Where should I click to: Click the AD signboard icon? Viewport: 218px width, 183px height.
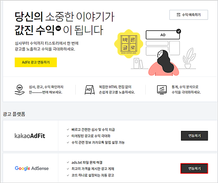click(x=90, y=90)
